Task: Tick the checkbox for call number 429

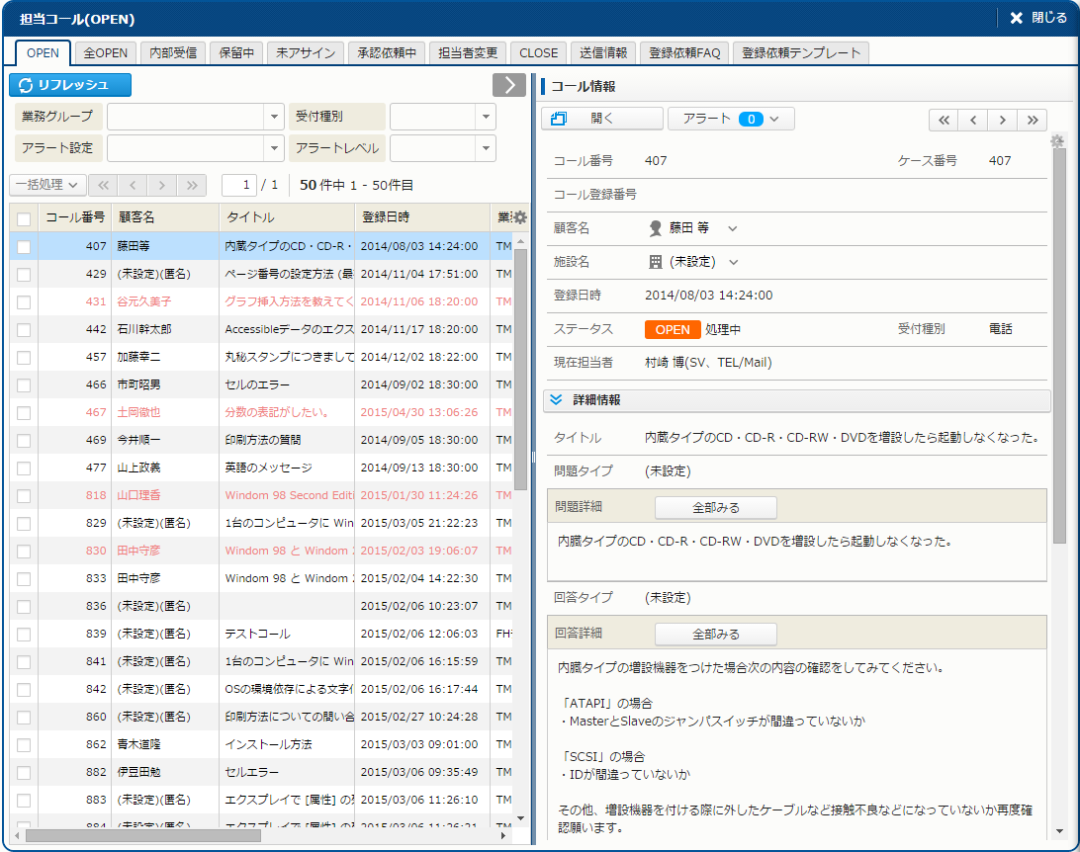Action: tap(24, 274)
